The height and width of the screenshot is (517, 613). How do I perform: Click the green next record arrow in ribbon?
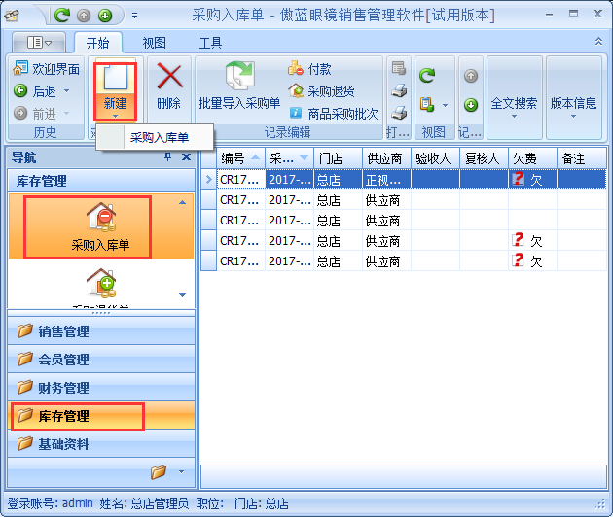coord(471,105)
